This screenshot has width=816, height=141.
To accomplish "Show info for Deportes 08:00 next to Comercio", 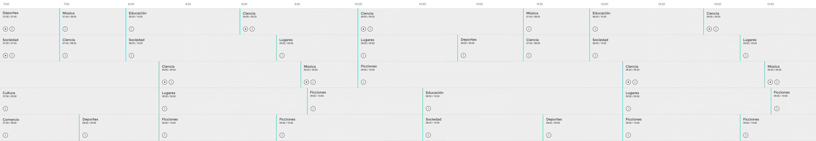I will pyautogui.click(x=85, y=135).
